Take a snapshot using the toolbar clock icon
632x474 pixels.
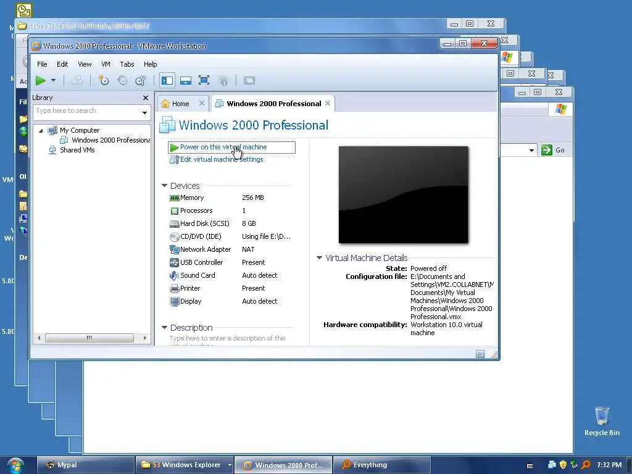[104, 81]
